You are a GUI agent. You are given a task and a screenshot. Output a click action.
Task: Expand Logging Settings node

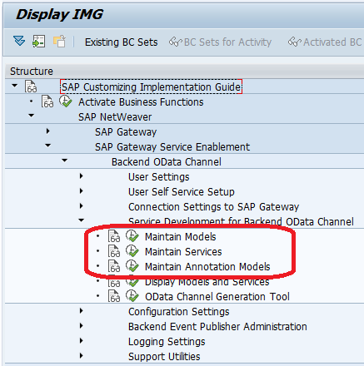coord(82,340)
